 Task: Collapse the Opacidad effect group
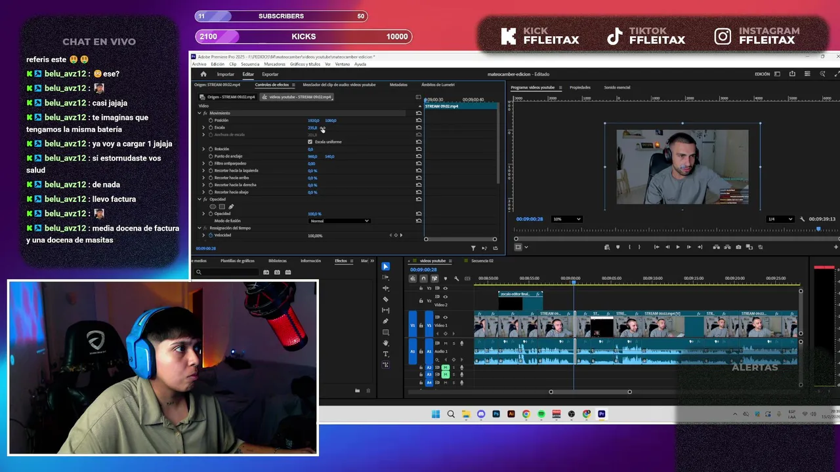pos(199,199)
